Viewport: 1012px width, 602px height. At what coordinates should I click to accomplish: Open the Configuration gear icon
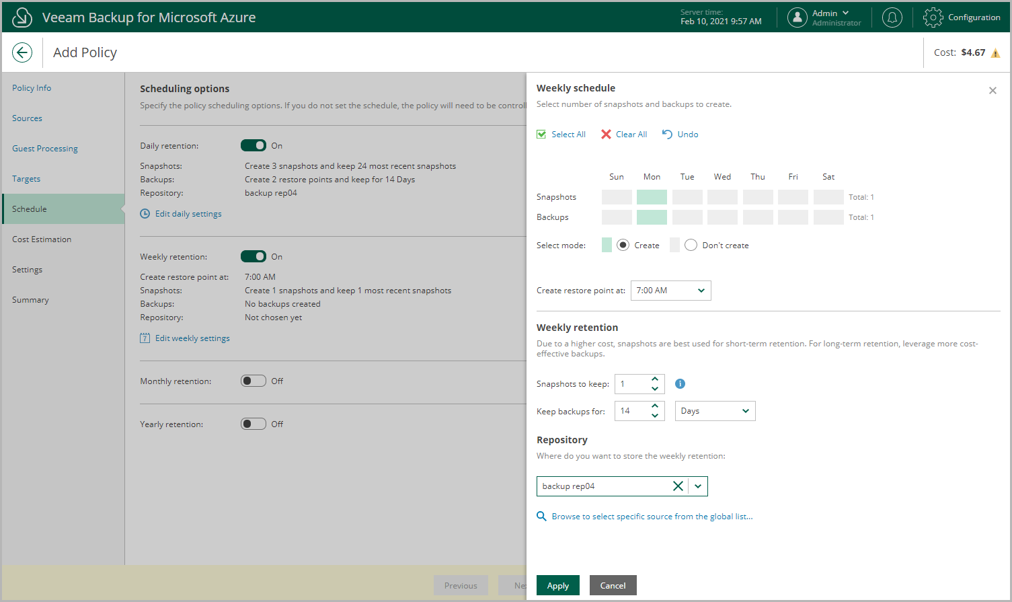[x=933, y=17]
